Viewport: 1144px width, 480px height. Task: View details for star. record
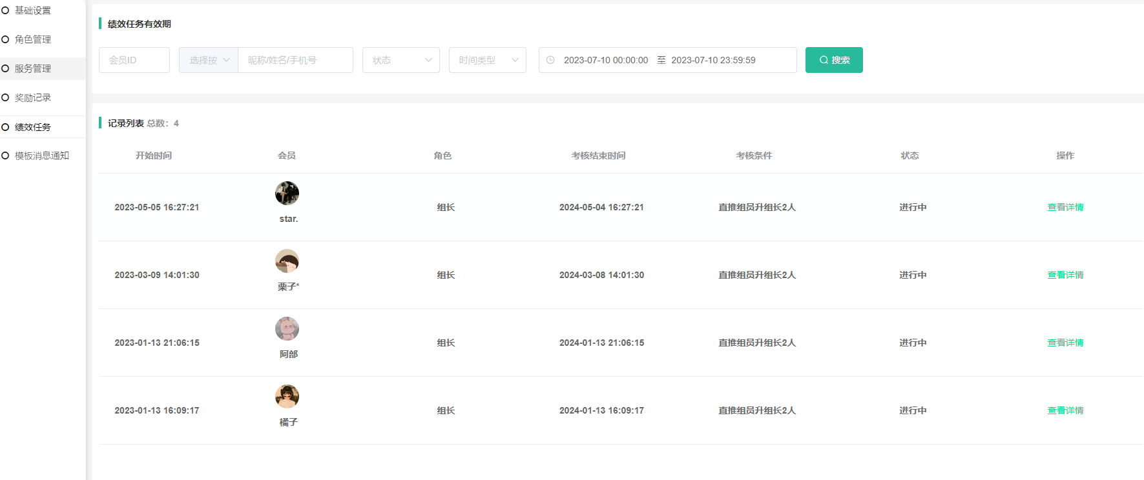[x=1065, y=207]
